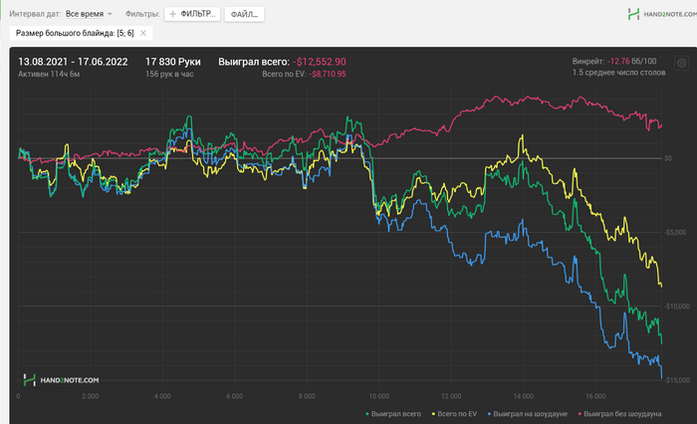Toggle the yellow 'Всего по EV' legend dot
Screen dimensions: 697x424
(432, 412)
